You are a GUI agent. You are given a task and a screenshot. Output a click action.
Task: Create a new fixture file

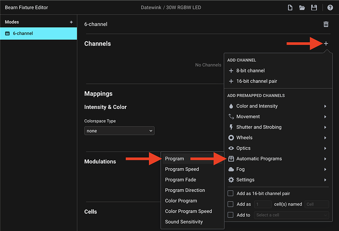tap(290, 7)
